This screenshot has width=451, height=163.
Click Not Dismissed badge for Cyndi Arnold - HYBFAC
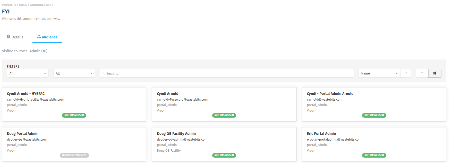coord(74,115)
